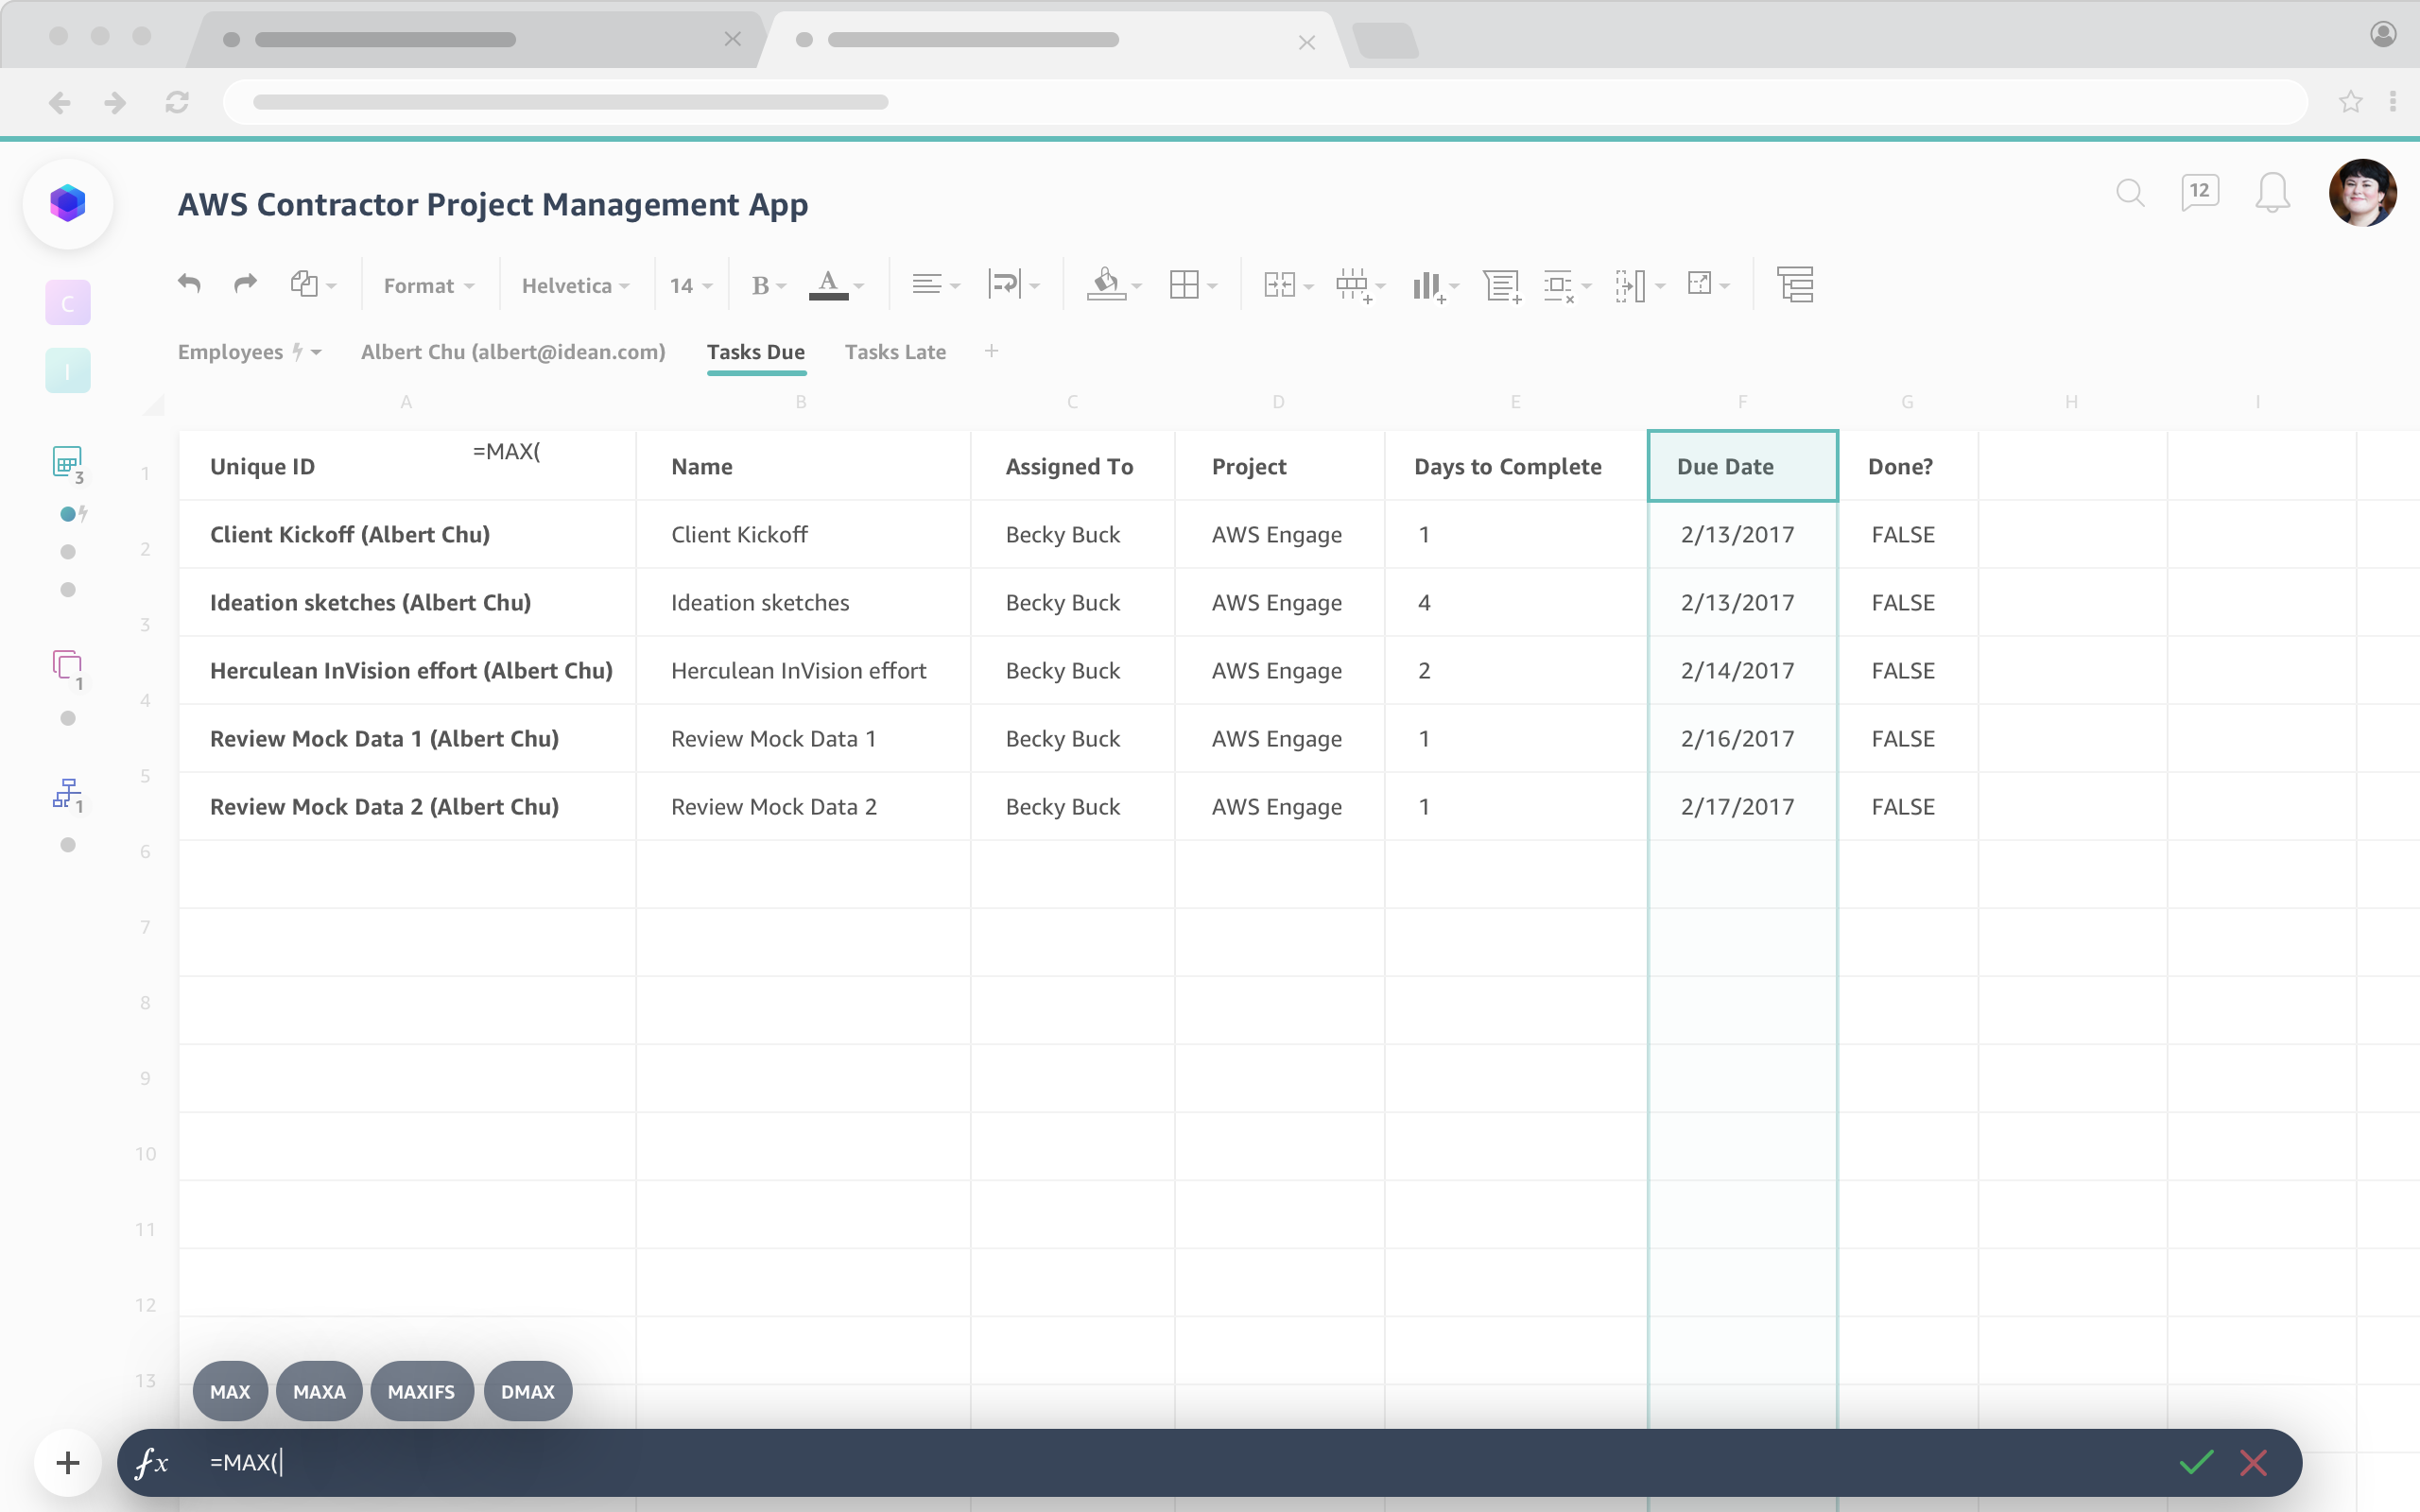Expand the Format dropdown

428,286
